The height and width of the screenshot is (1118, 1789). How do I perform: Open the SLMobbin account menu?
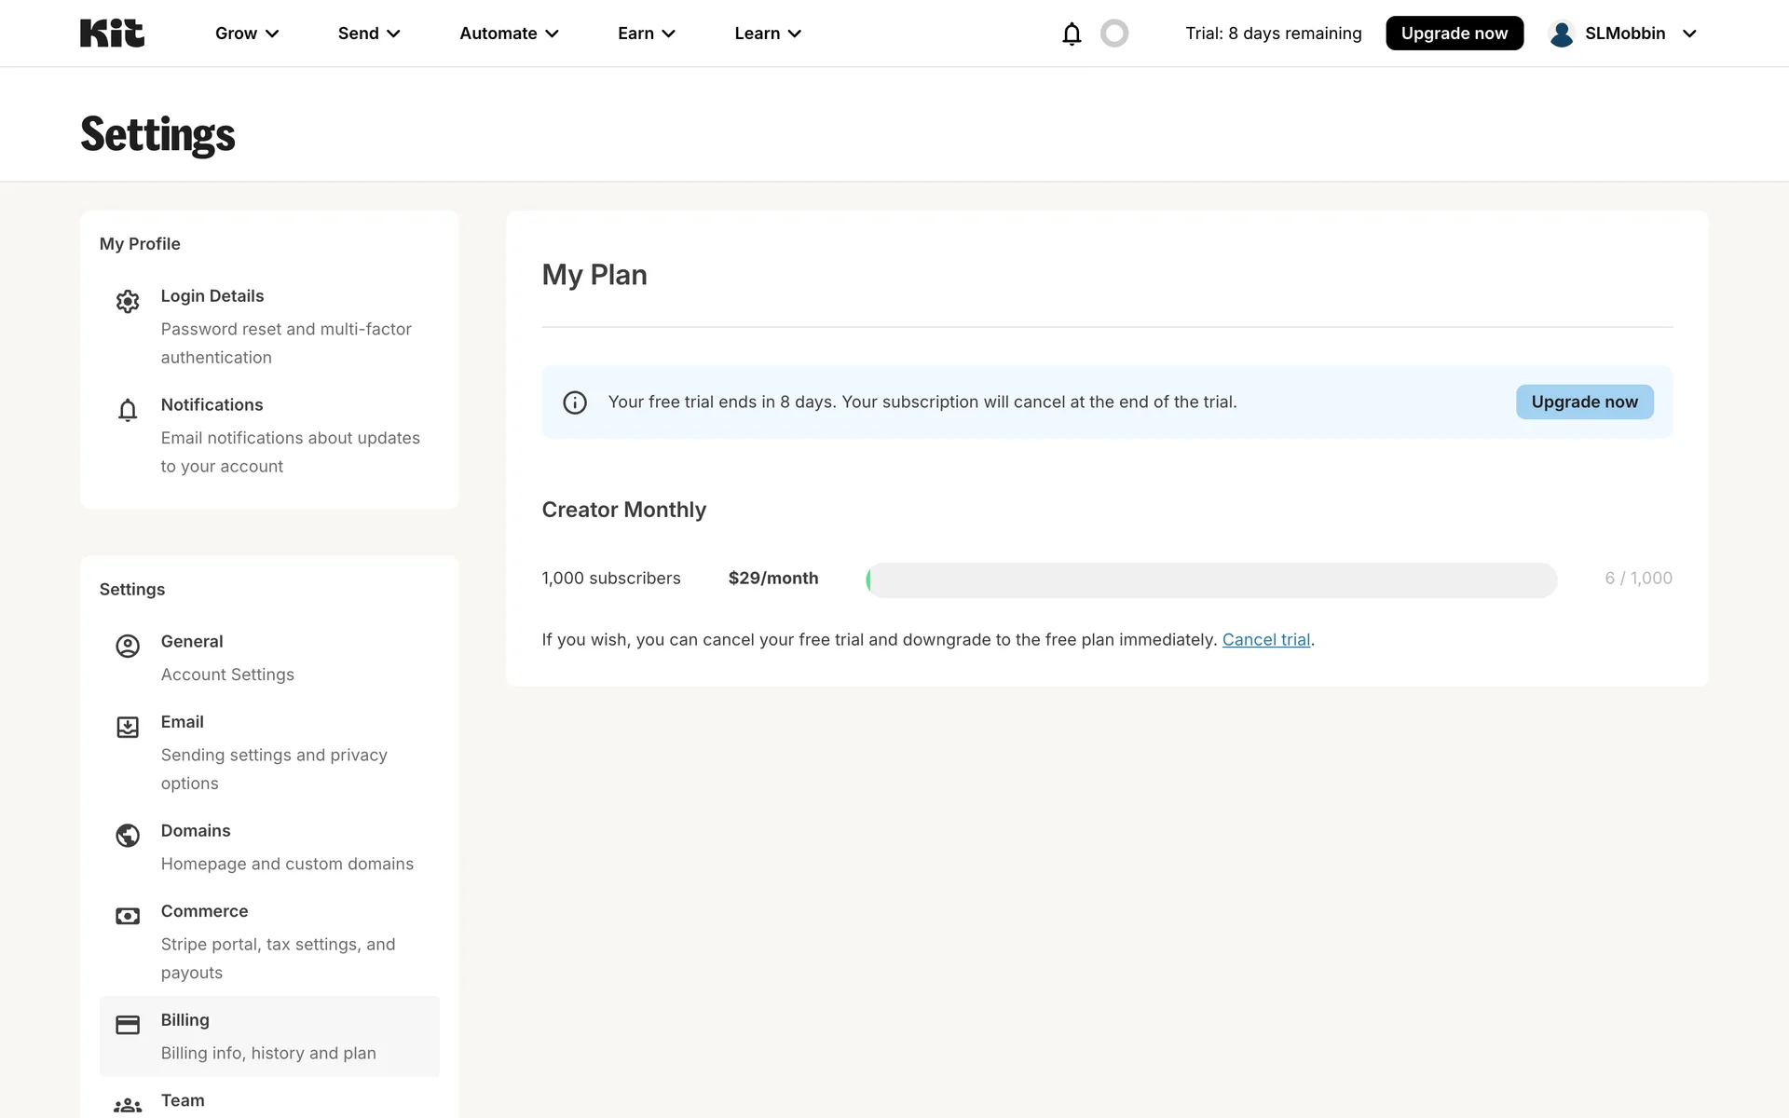(1623, 34)
